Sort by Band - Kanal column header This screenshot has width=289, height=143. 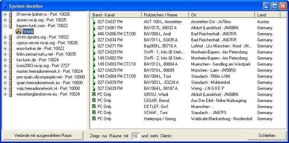(x=116, y=15)
